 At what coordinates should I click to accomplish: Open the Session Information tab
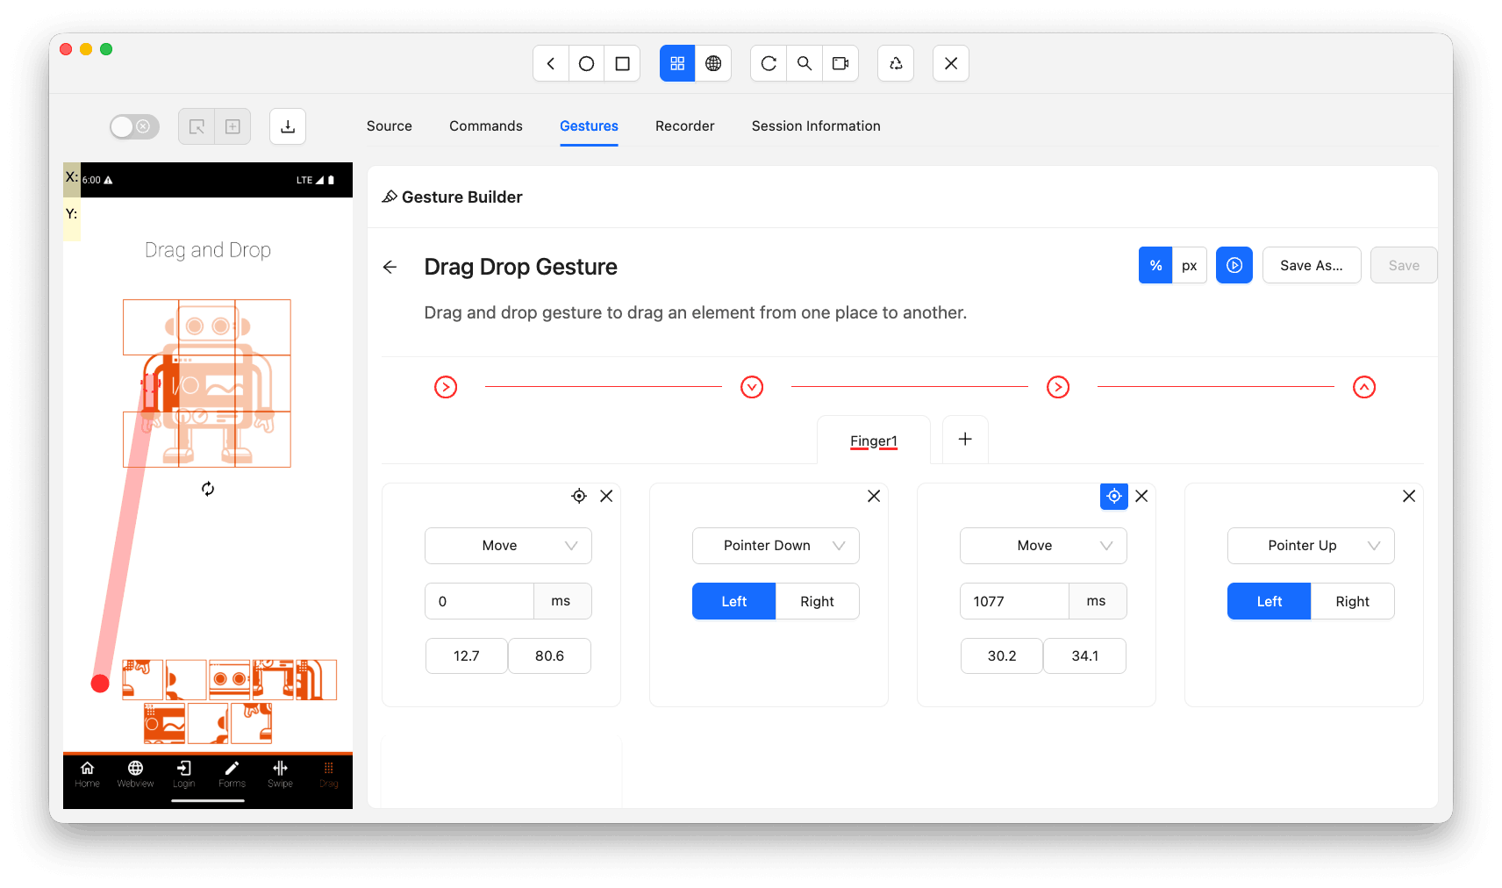[815, 125]
